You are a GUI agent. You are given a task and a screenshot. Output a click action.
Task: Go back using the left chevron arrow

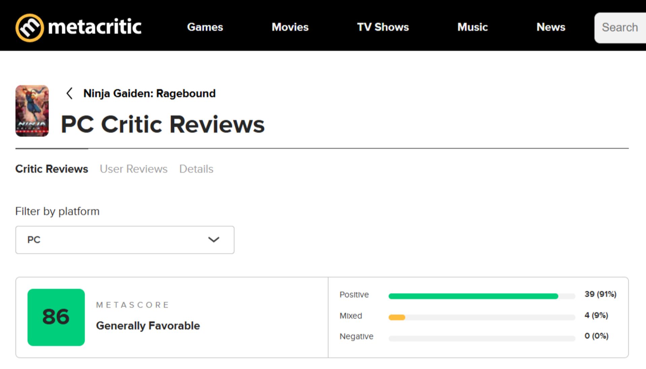click(70, 93)
